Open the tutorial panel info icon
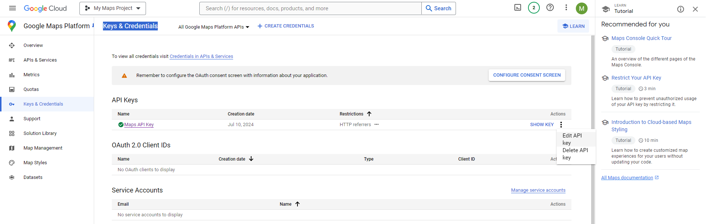Image resolution: width=706 pixels, height=224 pixels. 681,9
